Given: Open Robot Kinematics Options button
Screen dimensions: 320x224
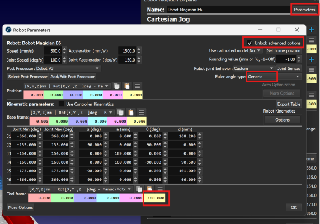Looking at the screenshot, I should pos(283,120).
